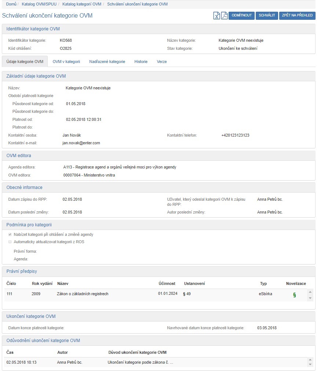The image size is (317, 371).
Task: Select the Zákon o základních registrech row
Action: (x=83, y=294)
